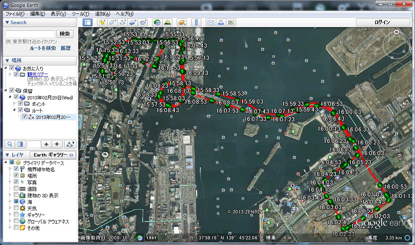Viewport: 415px width, 245px height.
Task: Move selected item up arrow
Action: click(46, 144)
